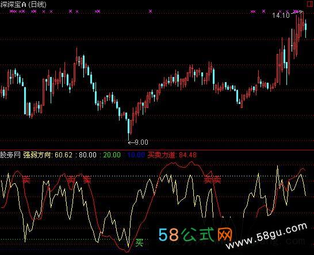Click the lowest candlestick at the 9.00 low
The width and height of the screenshot is (314, 255).
129,129
